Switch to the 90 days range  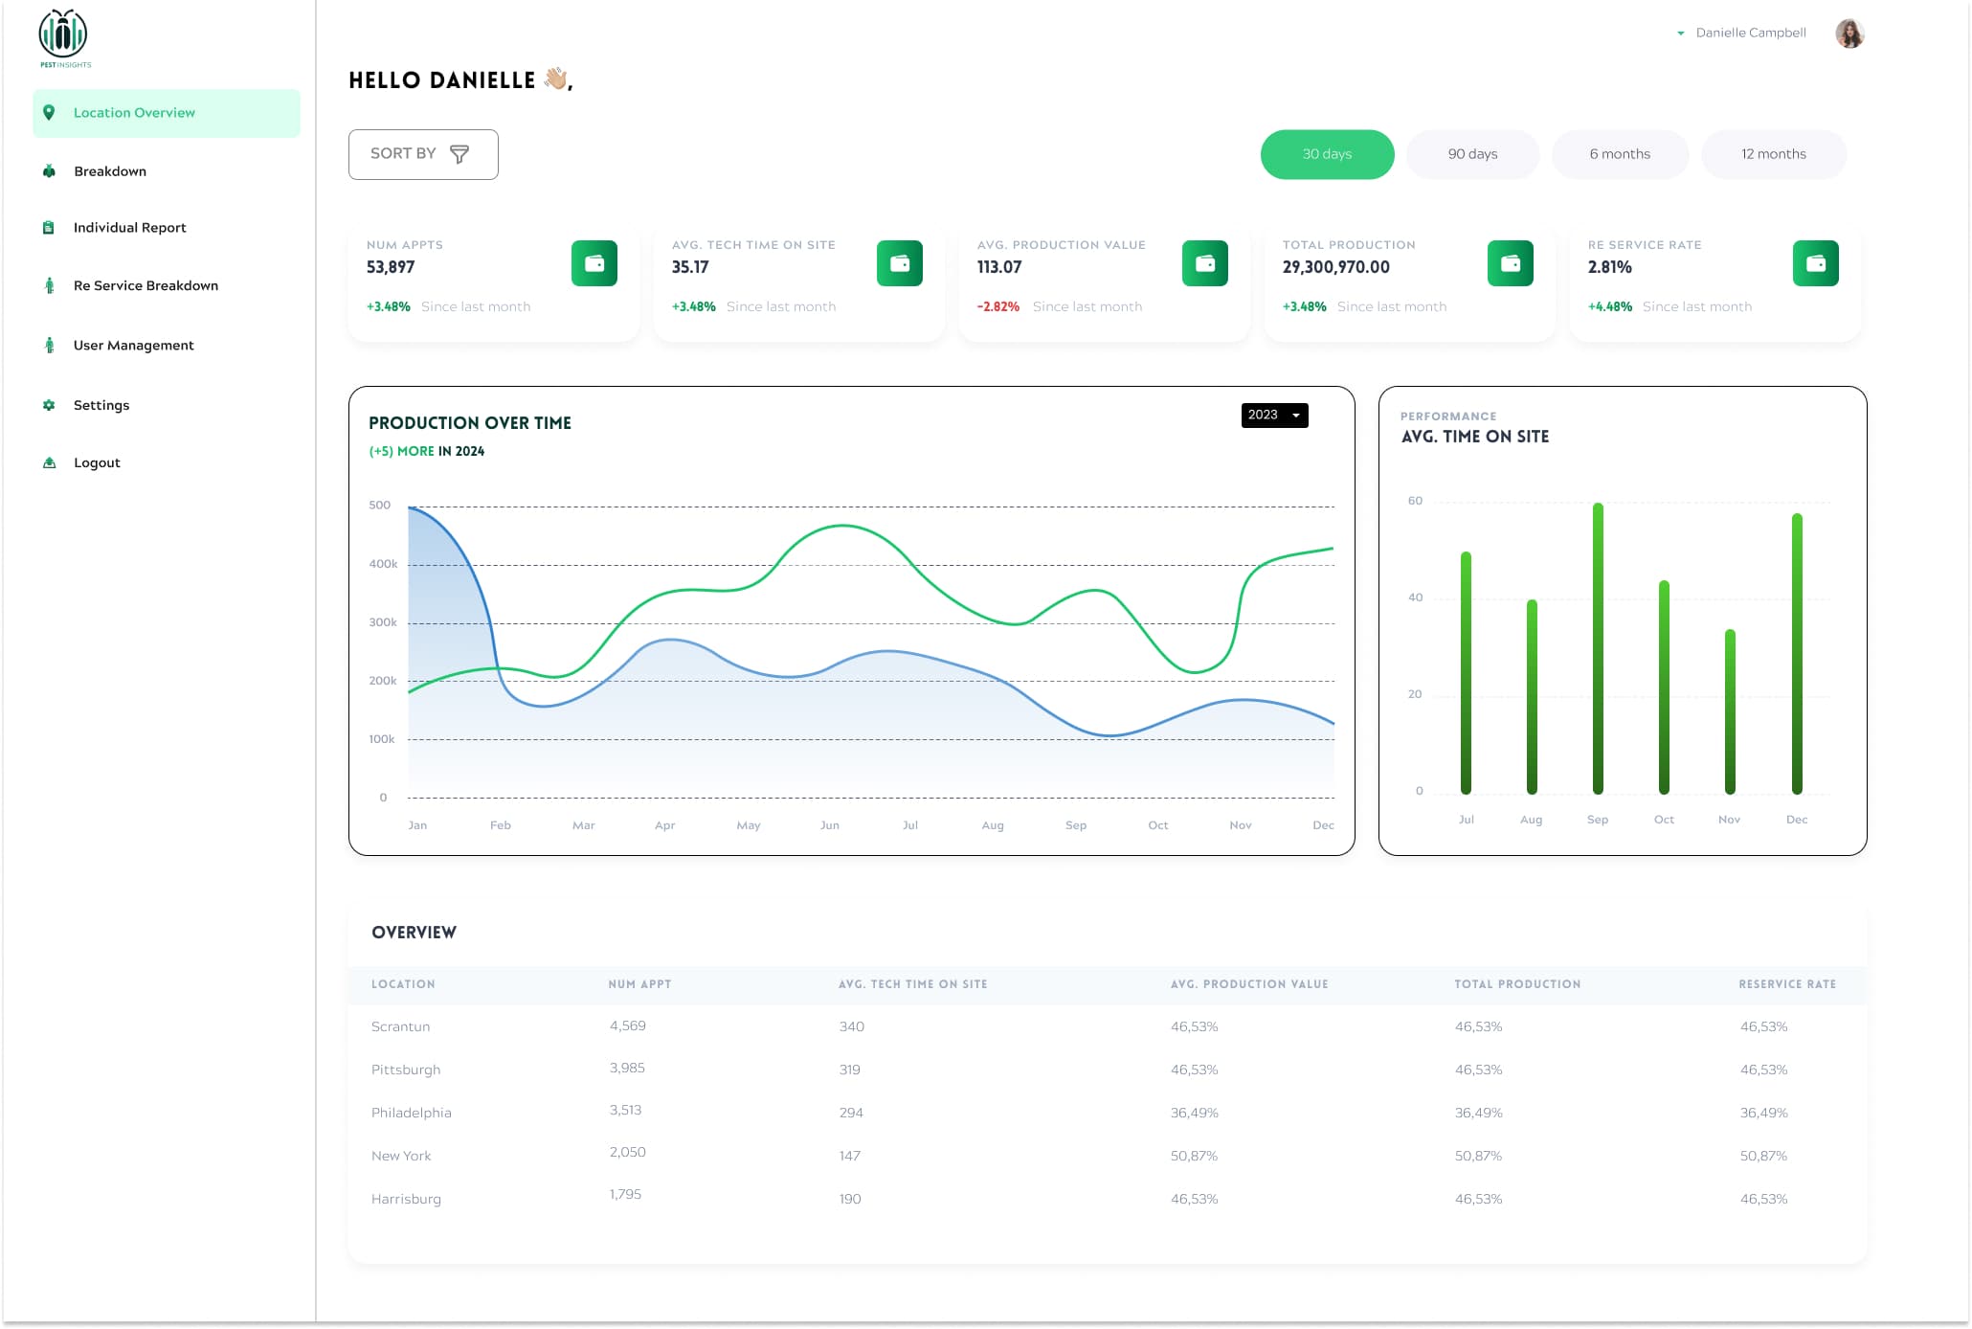click(x=1472, y=154)
